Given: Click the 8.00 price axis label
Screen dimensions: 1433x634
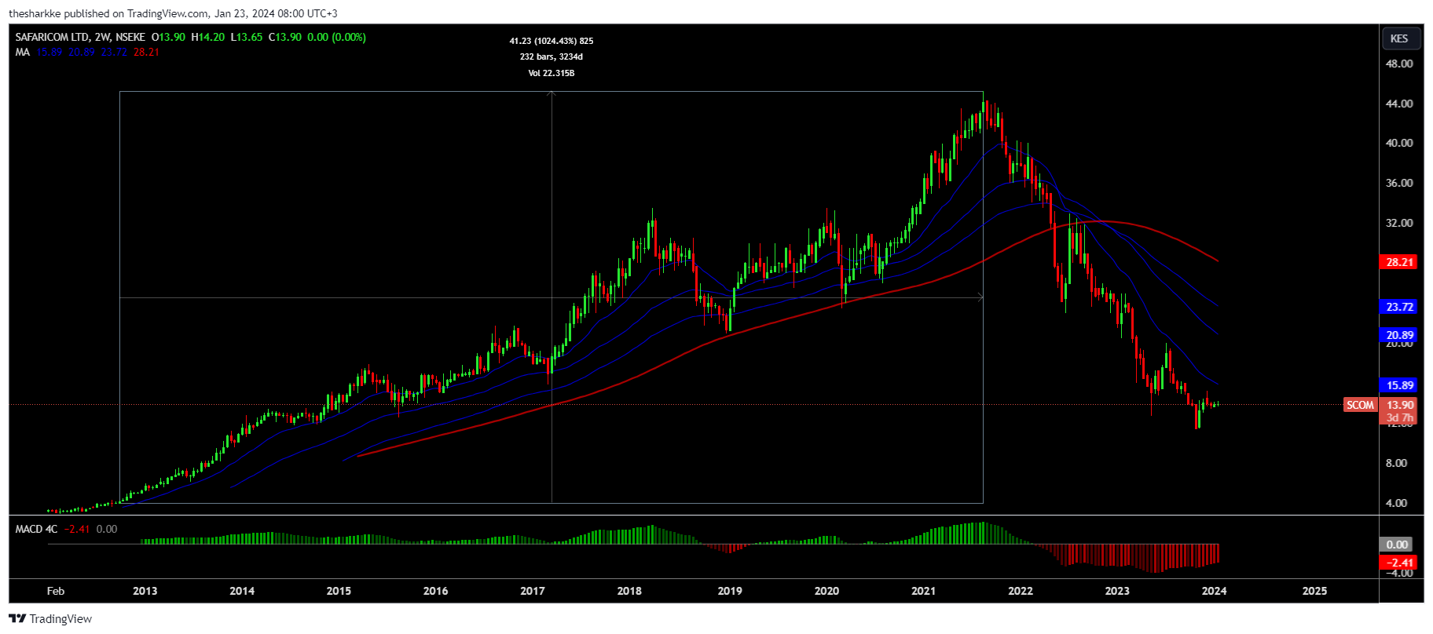Looking at the screenshot, I should pyautogui.click(x=1396, y=463).
